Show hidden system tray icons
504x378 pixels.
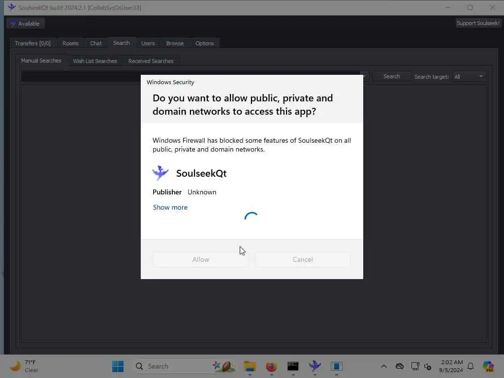point(384,366)
